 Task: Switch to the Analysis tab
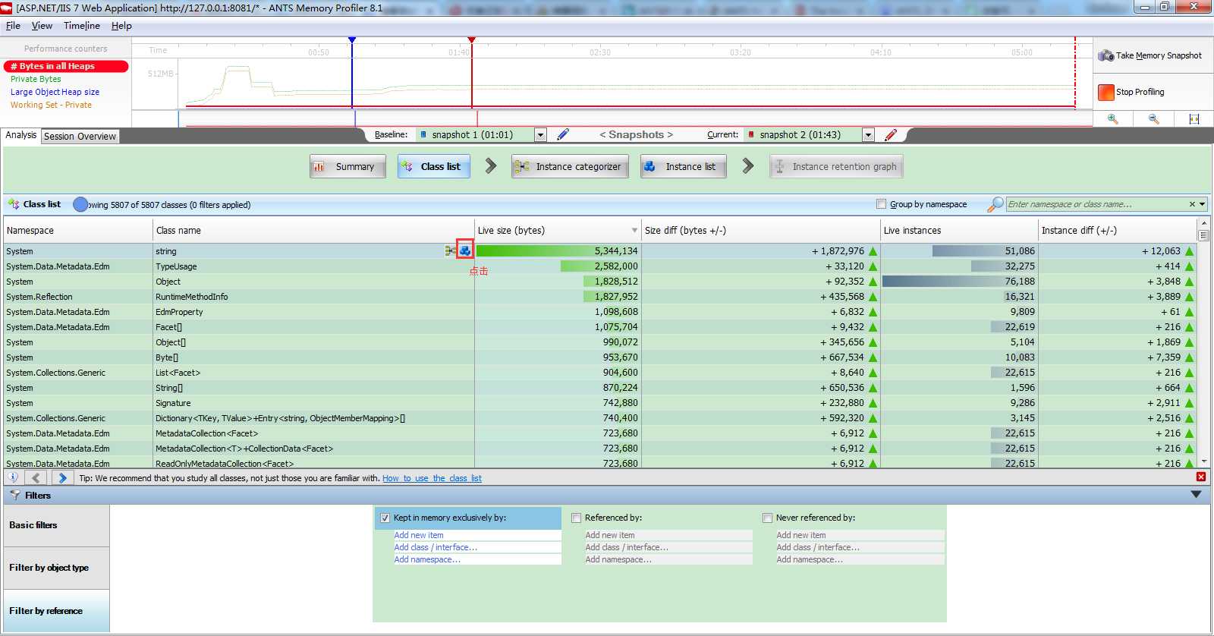[x=21, y=135]
